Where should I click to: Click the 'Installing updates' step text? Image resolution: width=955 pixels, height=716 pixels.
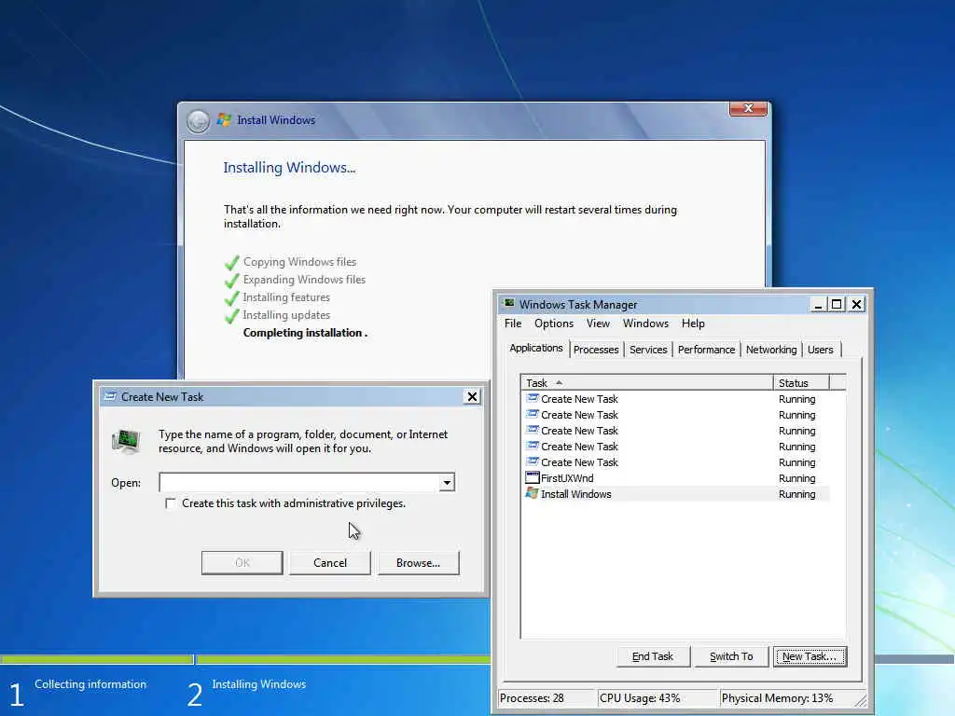[x=286, y=315]
